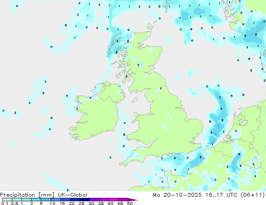This screenshot has width=266, height=205.
Task: Pick the 15–20 mm legend color swatch
Action: pos(65,200)
